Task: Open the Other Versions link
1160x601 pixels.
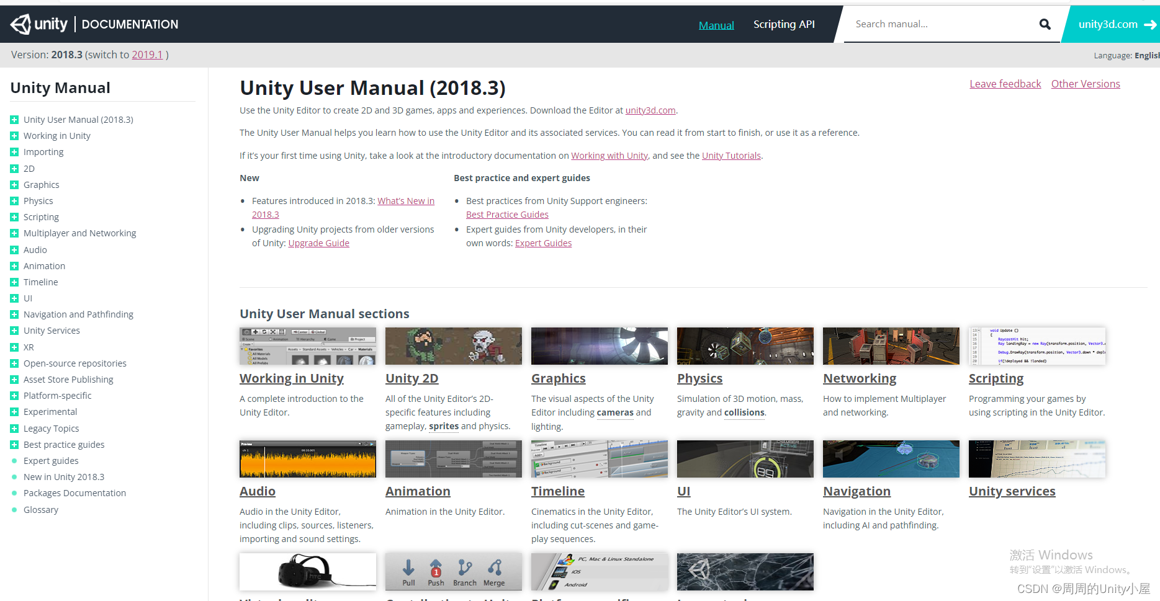Action: pos(1086,84)
